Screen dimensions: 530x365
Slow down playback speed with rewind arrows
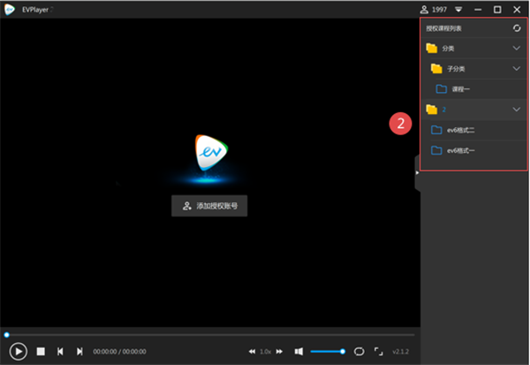pyautogui.click(x=252, y=352)
